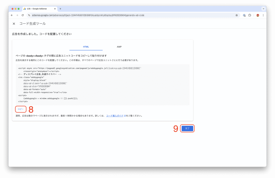Switch to the AMP tab
Viewport: 275px width, 178px height.
click(119, 47)
